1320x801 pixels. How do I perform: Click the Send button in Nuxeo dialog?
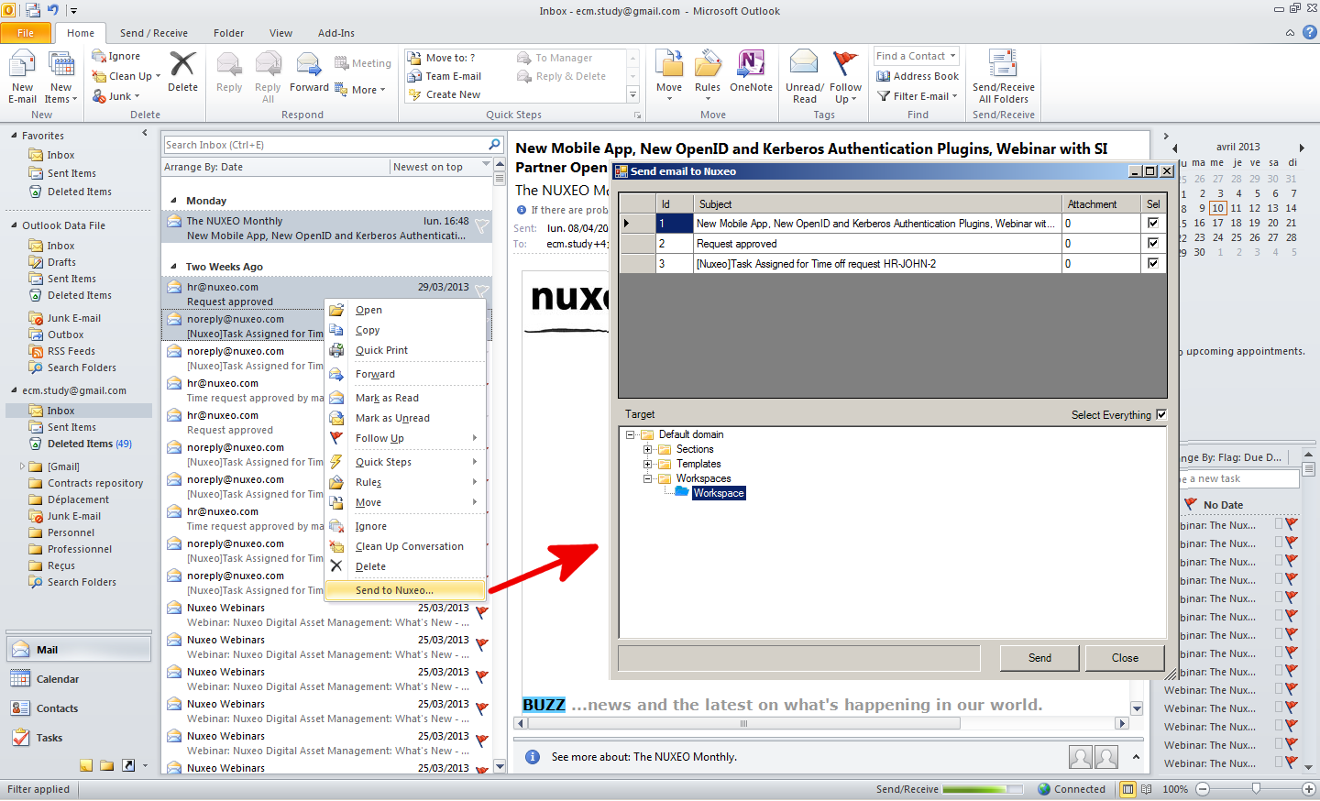(1039, 658)
